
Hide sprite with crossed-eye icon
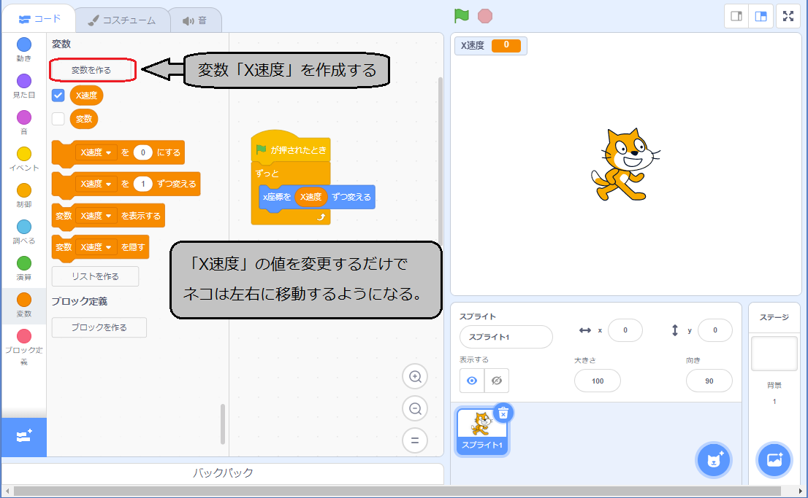497,381
